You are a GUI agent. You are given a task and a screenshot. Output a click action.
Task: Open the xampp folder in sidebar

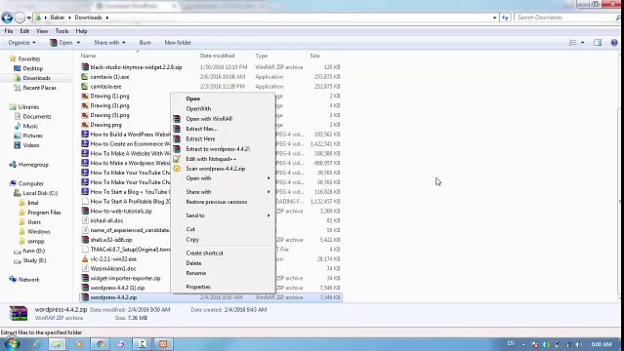click(x=36, y=241)
